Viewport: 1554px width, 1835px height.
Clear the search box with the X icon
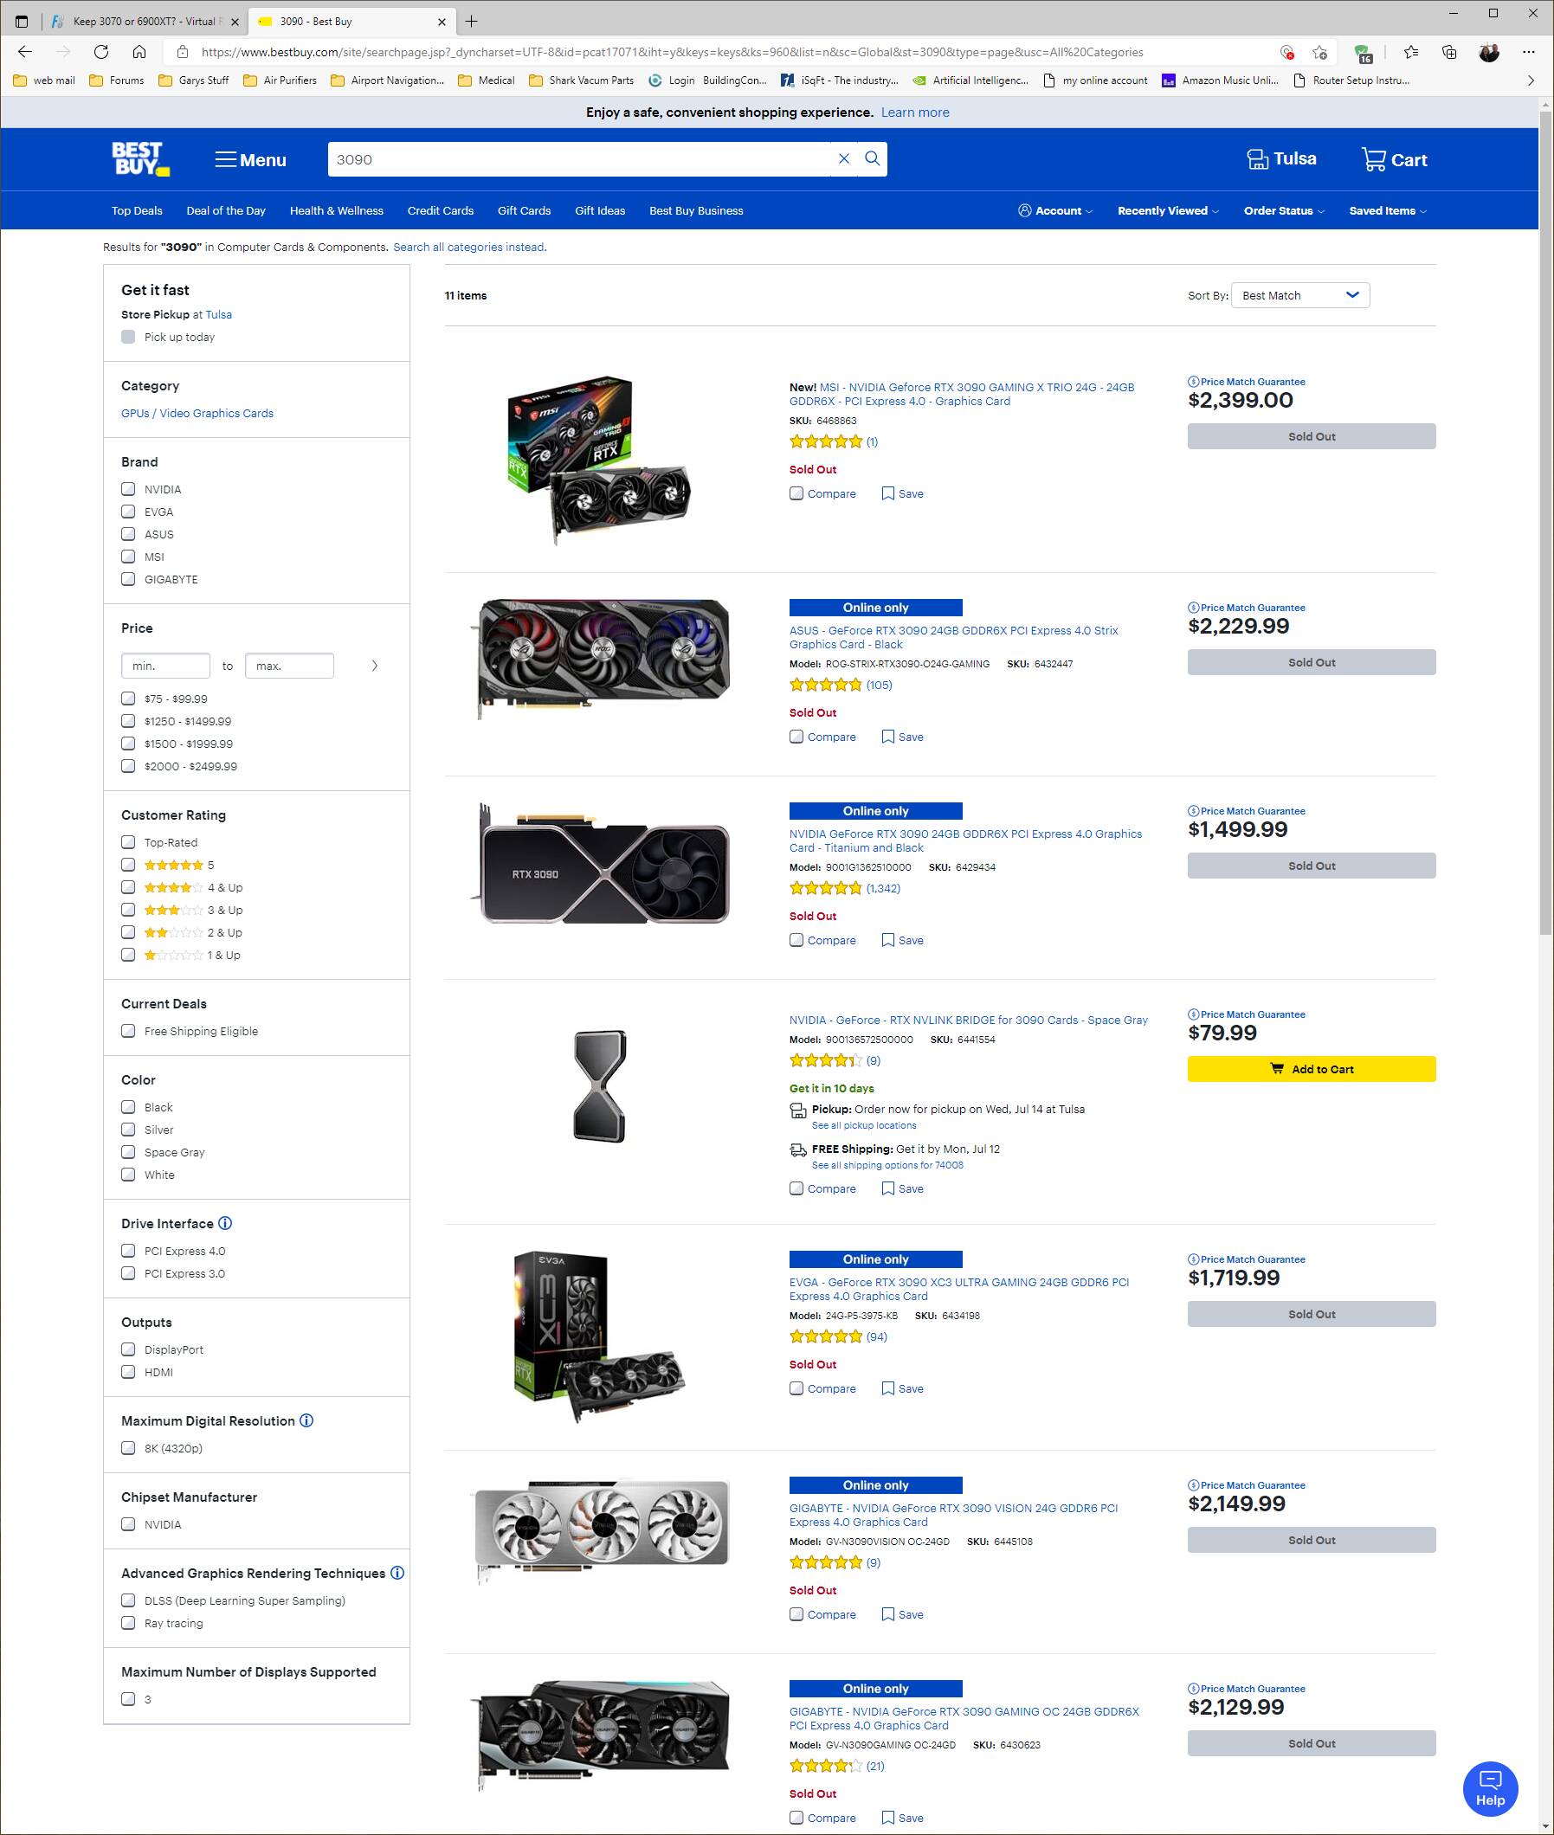coord(843,158)
